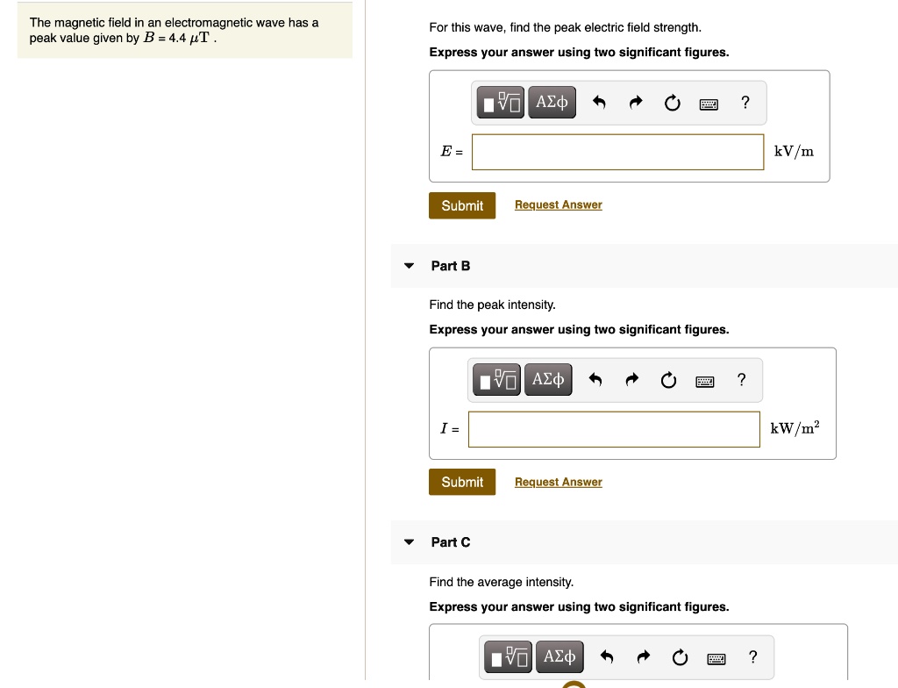Redo edit in the E answer toolbar
The image size is (898, 688).
tap(636, 103)
